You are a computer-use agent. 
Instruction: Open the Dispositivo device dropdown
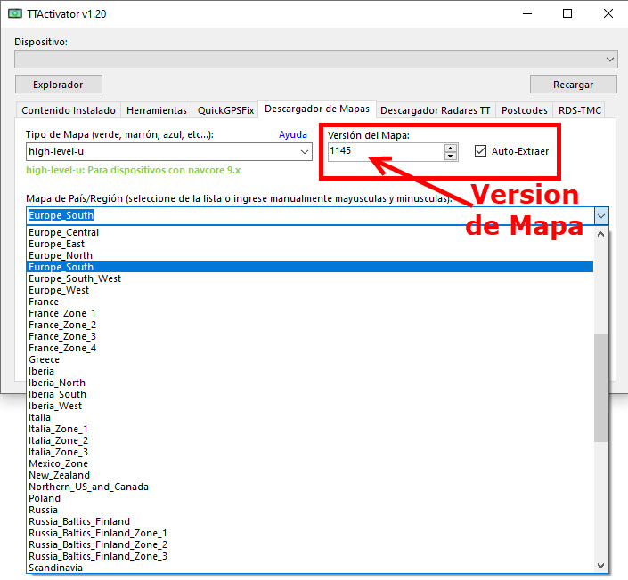(316, 60)
